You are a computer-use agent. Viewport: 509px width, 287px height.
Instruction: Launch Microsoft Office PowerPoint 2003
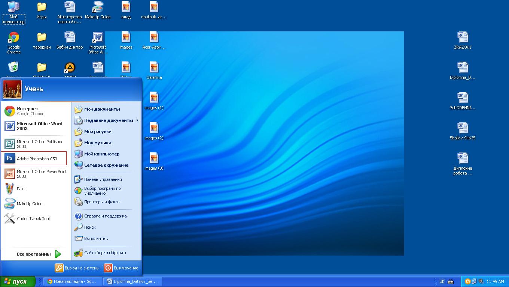[x=36, y=174]
